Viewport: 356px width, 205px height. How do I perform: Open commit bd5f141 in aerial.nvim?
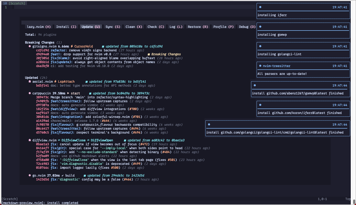[x=42, y=86]
